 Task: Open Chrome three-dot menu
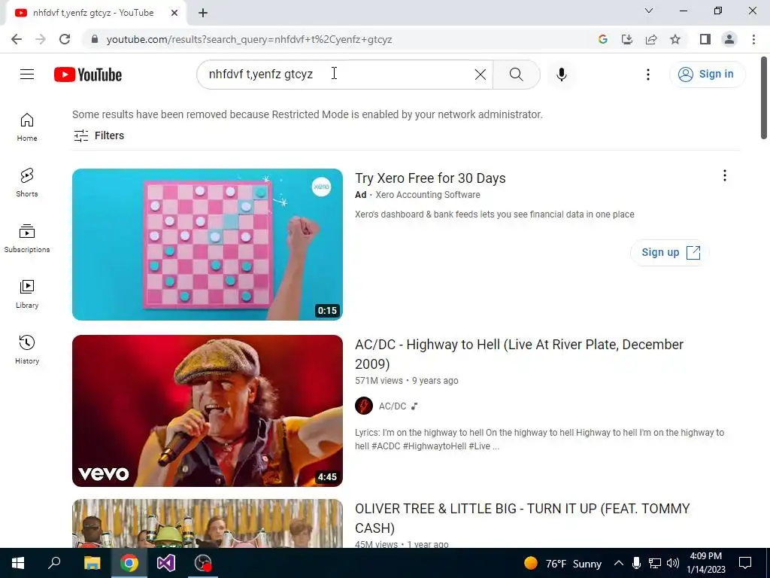pos(753,39)
